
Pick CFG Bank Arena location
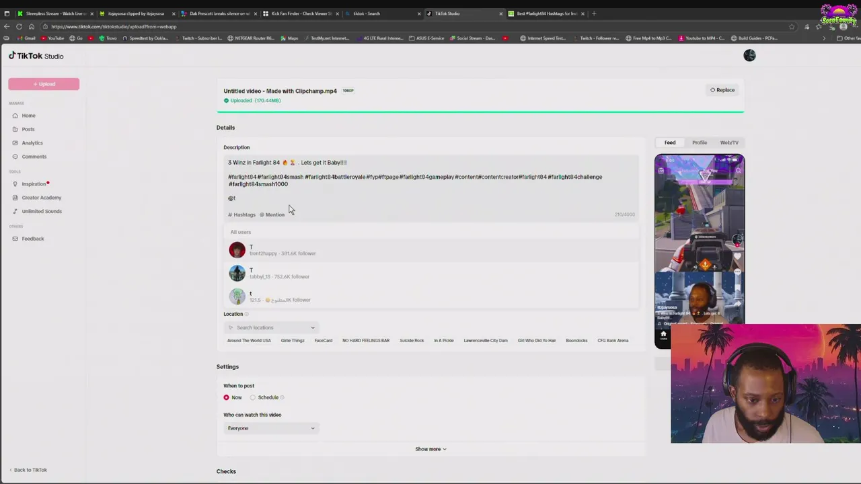point(613,341)
